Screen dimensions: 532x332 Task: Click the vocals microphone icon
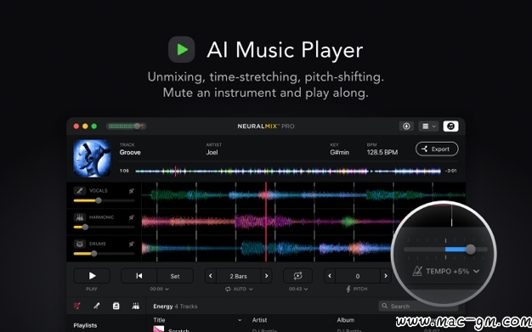pyautogui.click(x=79, y=190)
